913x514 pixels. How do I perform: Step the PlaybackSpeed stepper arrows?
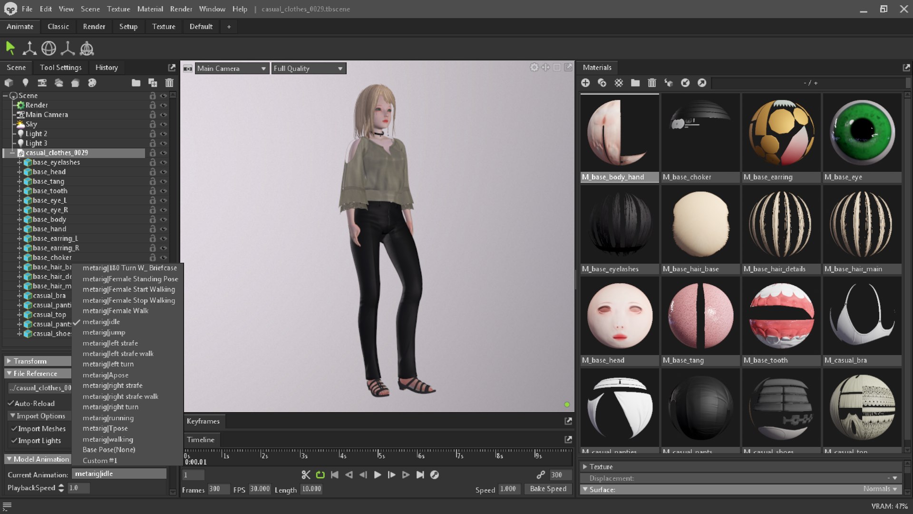(x=61, y=488)
